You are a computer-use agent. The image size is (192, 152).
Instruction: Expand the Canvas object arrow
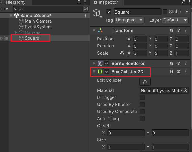pos(16,32)
